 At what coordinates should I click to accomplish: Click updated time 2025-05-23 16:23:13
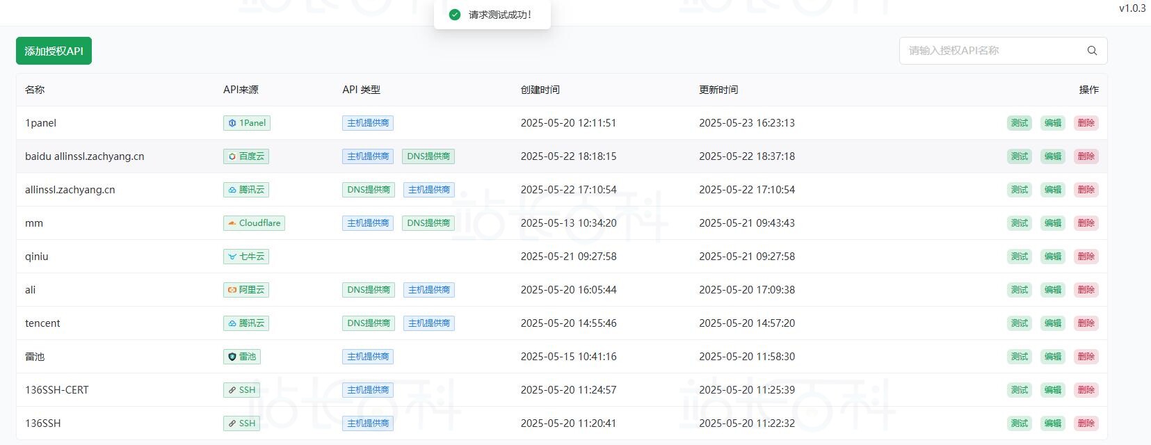[x=747, y=123]
